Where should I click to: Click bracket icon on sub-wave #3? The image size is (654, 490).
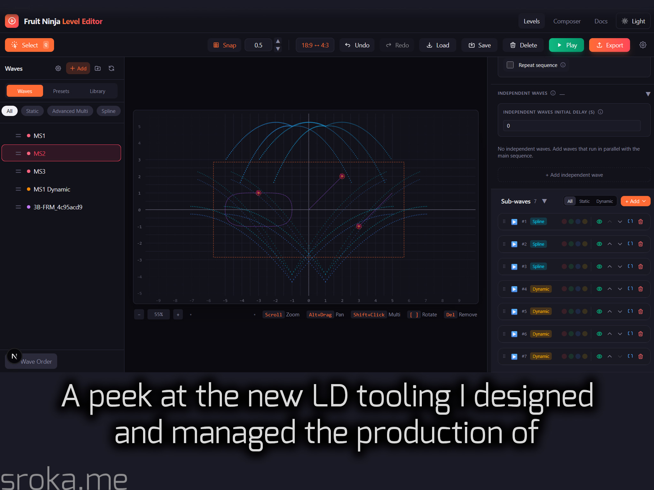[x=630, y=266]
